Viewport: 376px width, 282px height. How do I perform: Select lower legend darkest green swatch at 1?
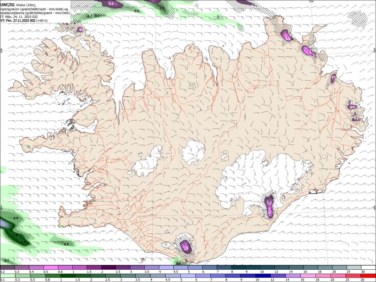(68, 276)
